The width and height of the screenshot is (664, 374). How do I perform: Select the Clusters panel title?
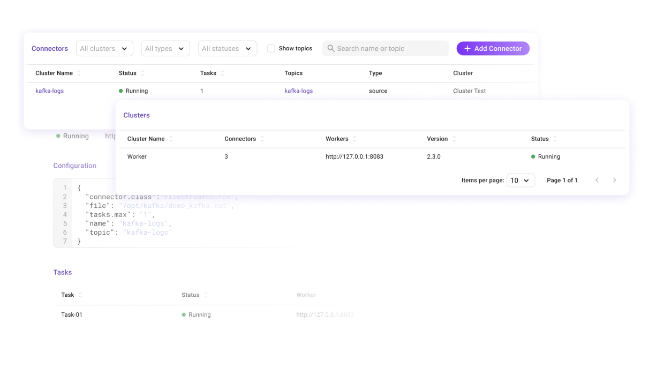tap(137, 115)
